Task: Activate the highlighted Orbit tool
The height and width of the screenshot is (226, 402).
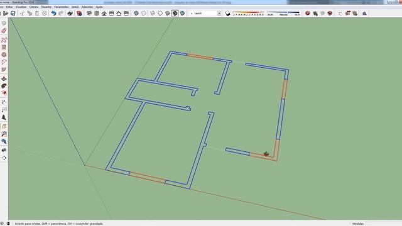Action: [4, 127]
